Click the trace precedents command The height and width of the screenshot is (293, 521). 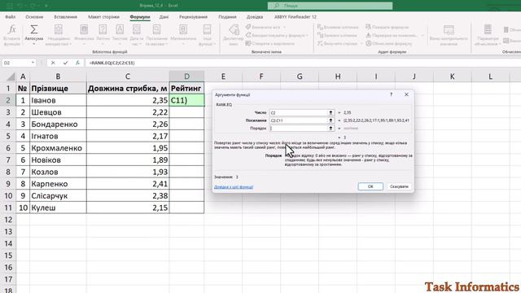338,27
